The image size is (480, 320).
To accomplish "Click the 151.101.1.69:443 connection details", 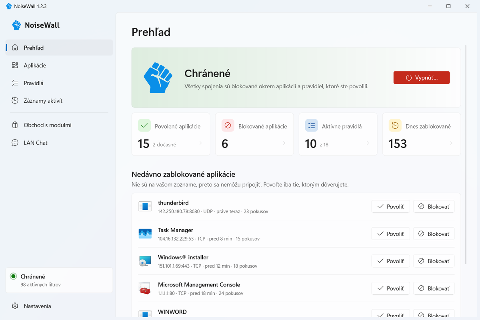I will (208, 266).
